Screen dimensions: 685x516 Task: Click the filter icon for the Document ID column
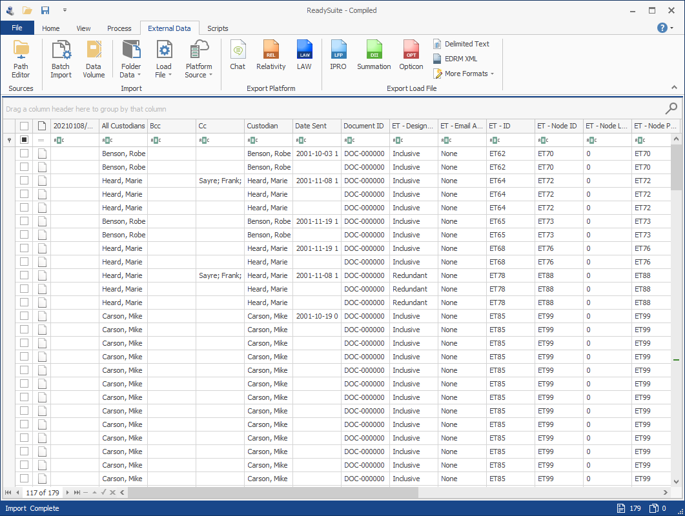click(x=349, y=140)
